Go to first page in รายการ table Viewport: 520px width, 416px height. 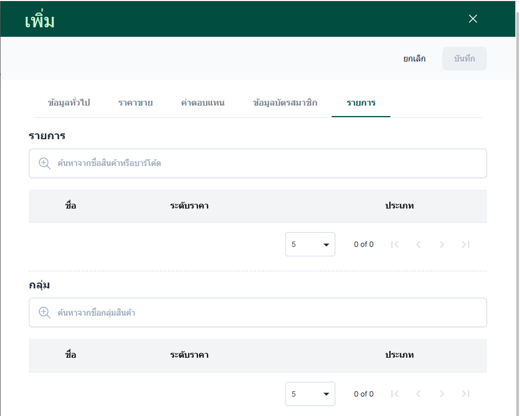point(395,245)
